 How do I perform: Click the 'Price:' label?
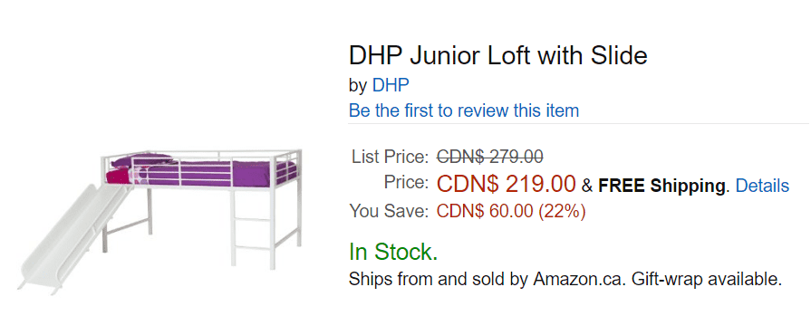[x=406, y=184]
